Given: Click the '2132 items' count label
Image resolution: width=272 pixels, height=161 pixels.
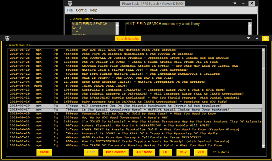Looking at the screenshot, I should coord(221,152).
